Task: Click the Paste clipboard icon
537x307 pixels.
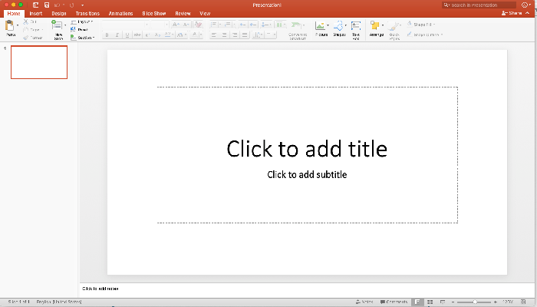Action: click(x=9, y=25)
